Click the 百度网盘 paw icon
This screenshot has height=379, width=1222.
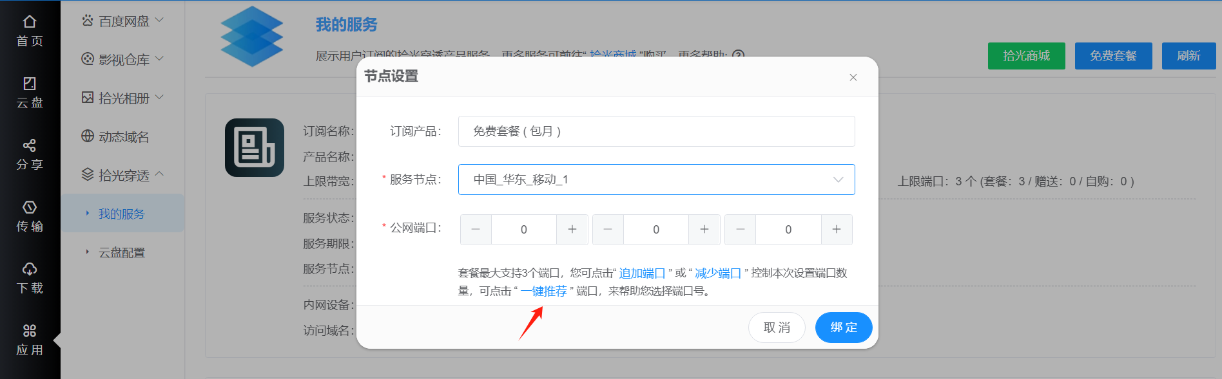[88, 21]
